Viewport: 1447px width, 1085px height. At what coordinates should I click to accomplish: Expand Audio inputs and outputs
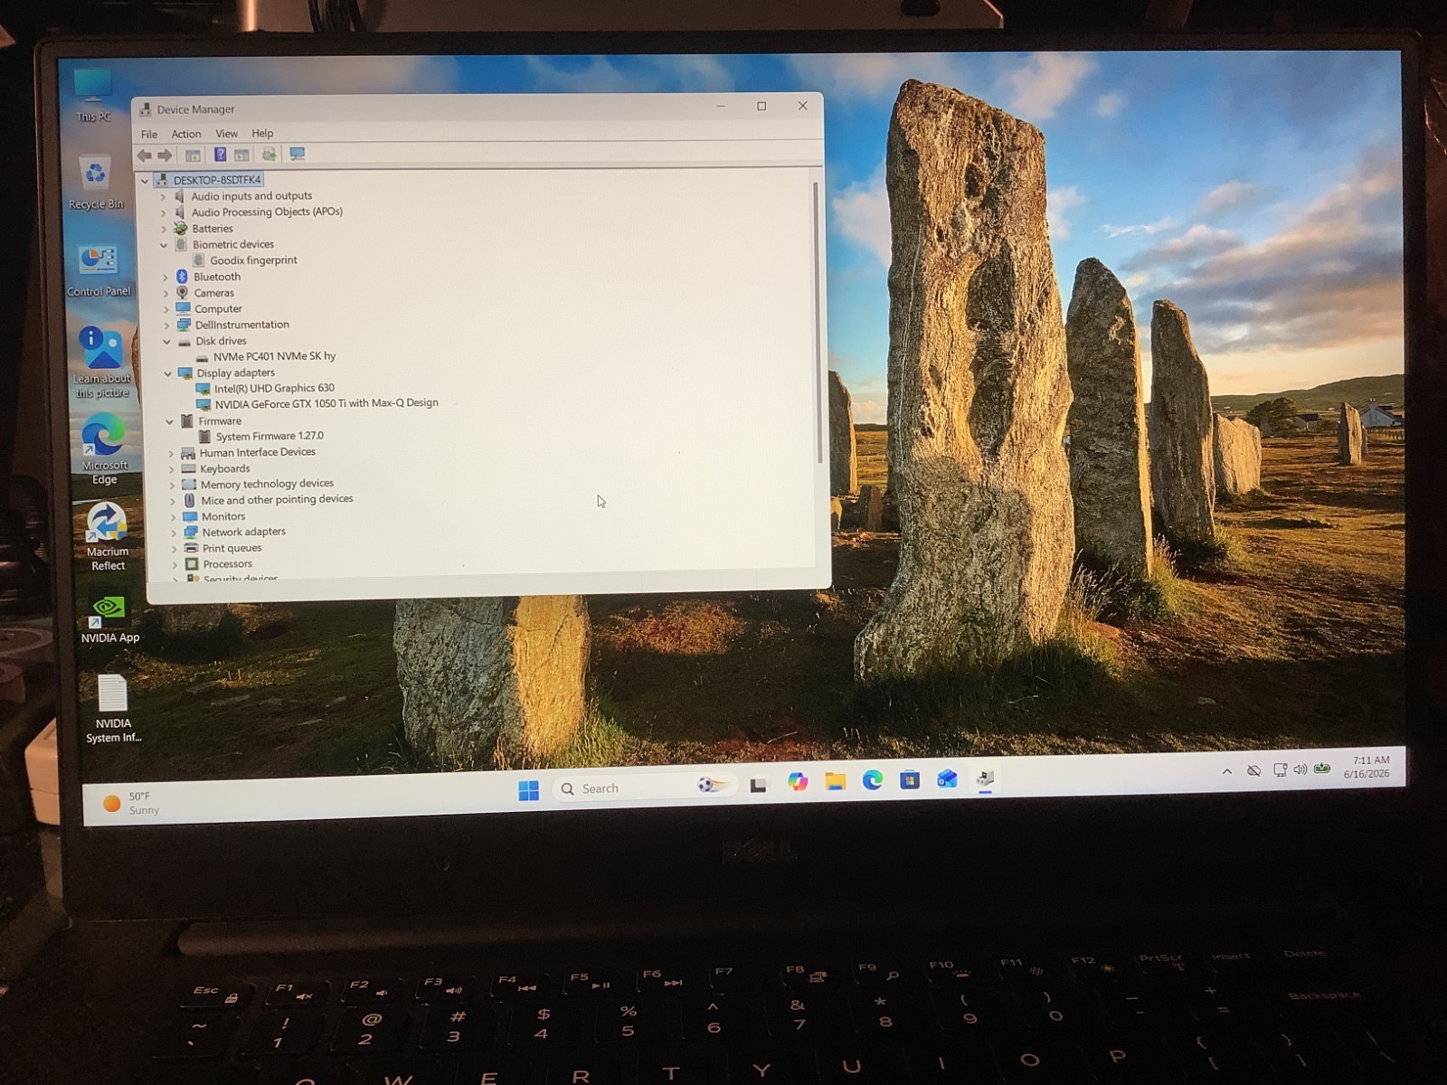(x=164, y=196)
